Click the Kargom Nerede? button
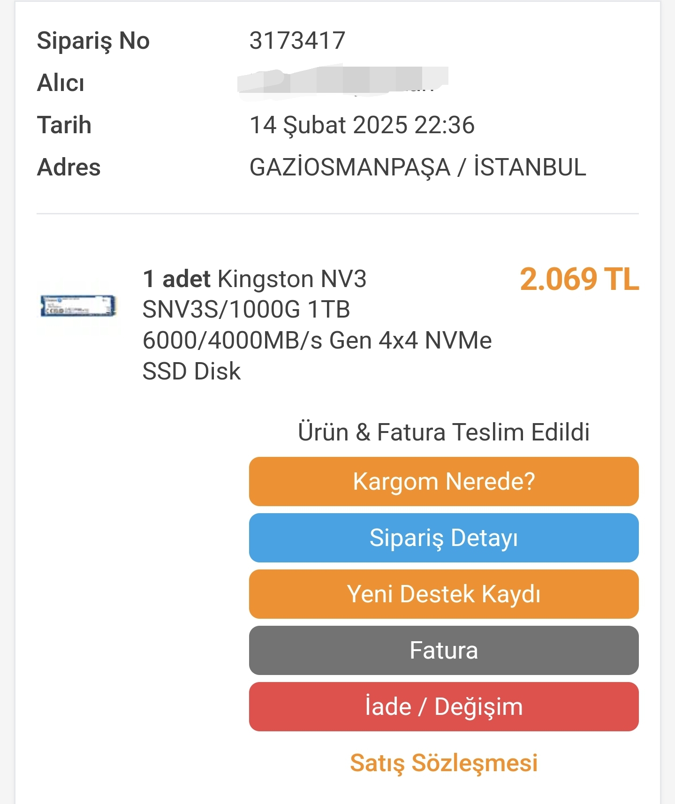 pyautogui.click(x=443, y=481)
